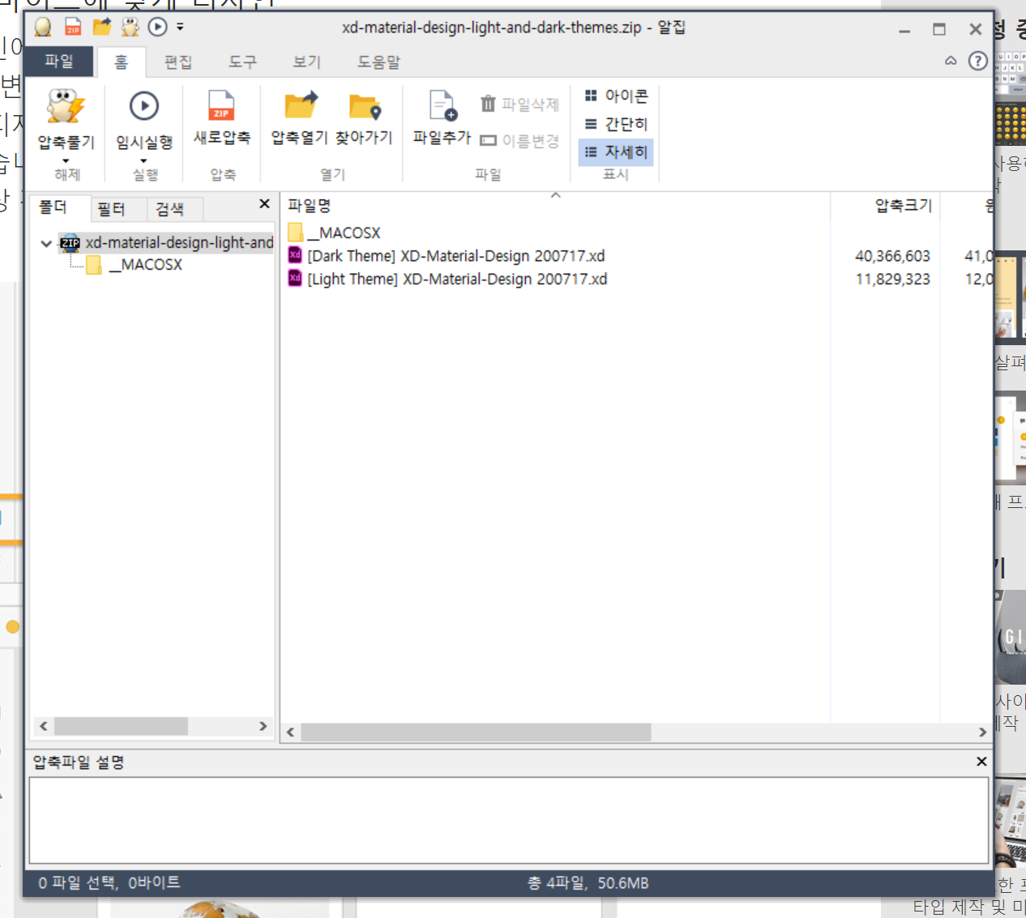Select 자세히 view mode
The height and width of the screenshot is (918, 1026).
[x=617, y=152]
